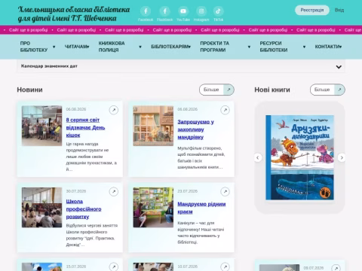Click the 'Новини' section heading
Image resolution: width=362 pixels, height=271 pixels.
(x=29, y=90)
